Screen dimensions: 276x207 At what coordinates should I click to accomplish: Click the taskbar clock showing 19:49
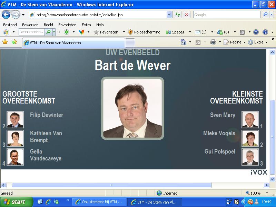coord(266,202)
